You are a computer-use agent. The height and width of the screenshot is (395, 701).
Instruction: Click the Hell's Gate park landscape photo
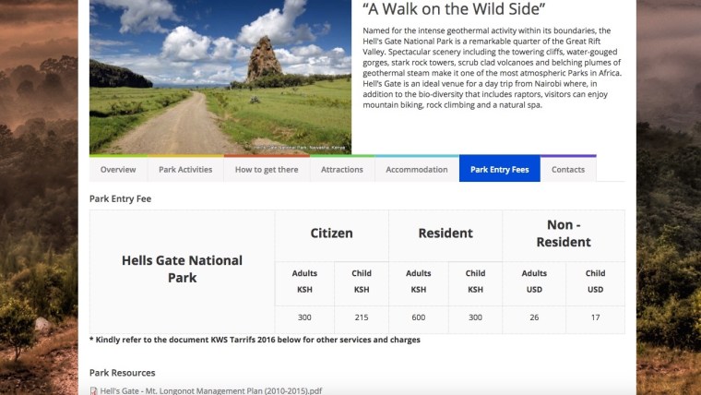[220, 77]
